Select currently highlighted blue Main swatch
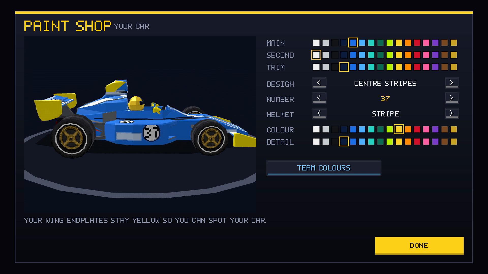Viewport: 488px width, 274px height. pyautogui.click(x=353, y=43)
